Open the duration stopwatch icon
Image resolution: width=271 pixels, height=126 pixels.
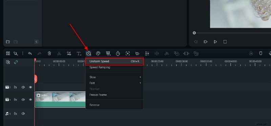118,54
